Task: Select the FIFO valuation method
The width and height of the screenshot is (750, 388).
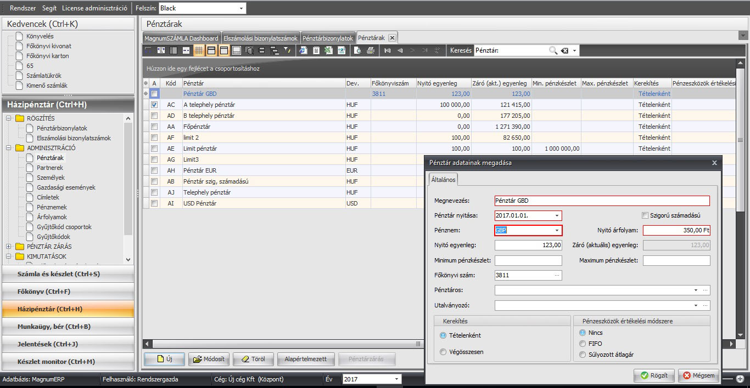Action: [x=583, y=344]
